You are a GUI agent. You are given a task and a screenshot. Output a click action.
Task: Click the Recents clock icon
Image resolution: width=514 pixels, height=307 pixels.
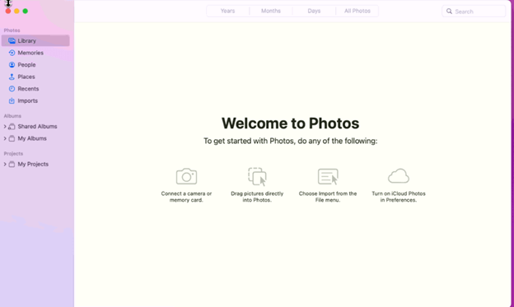click(12, 89)
